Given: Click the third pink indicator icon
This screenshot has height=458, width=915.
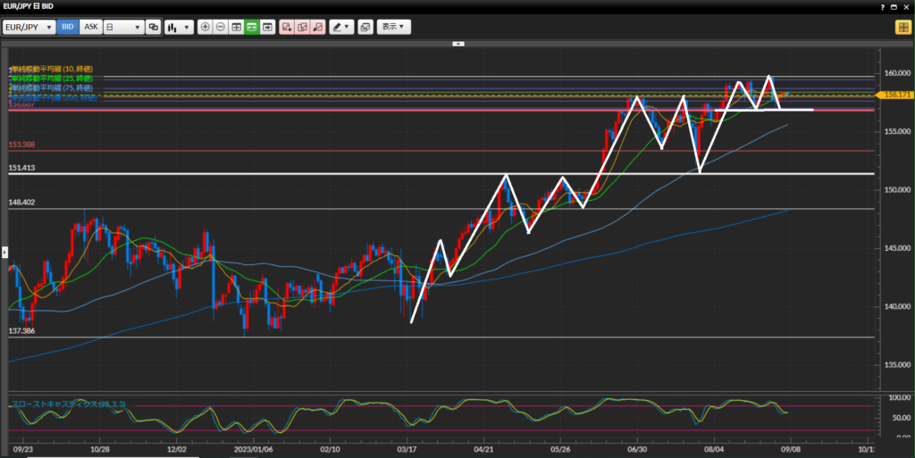Looking at the screenshot, I should point(316,27).
